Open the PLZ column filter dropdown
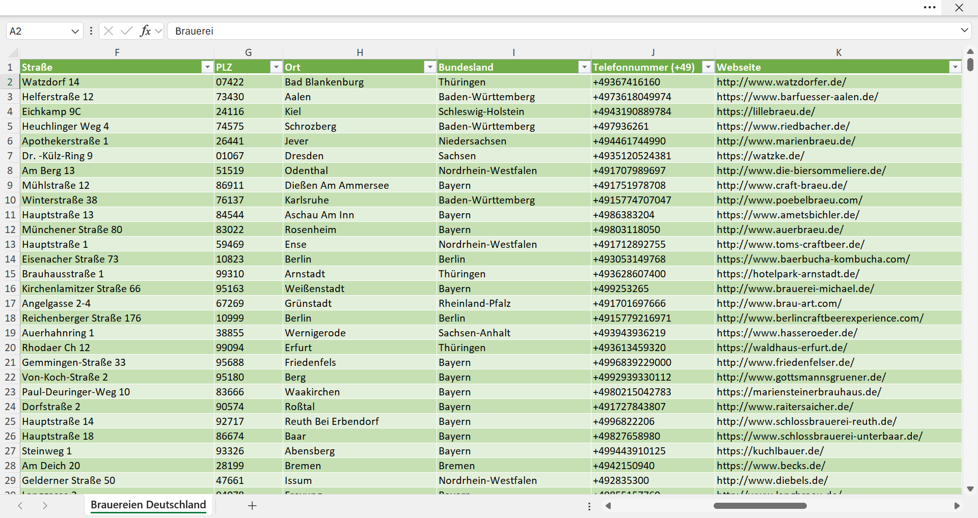Viewport: 978px width, 518px height. (x=276, y=67)
